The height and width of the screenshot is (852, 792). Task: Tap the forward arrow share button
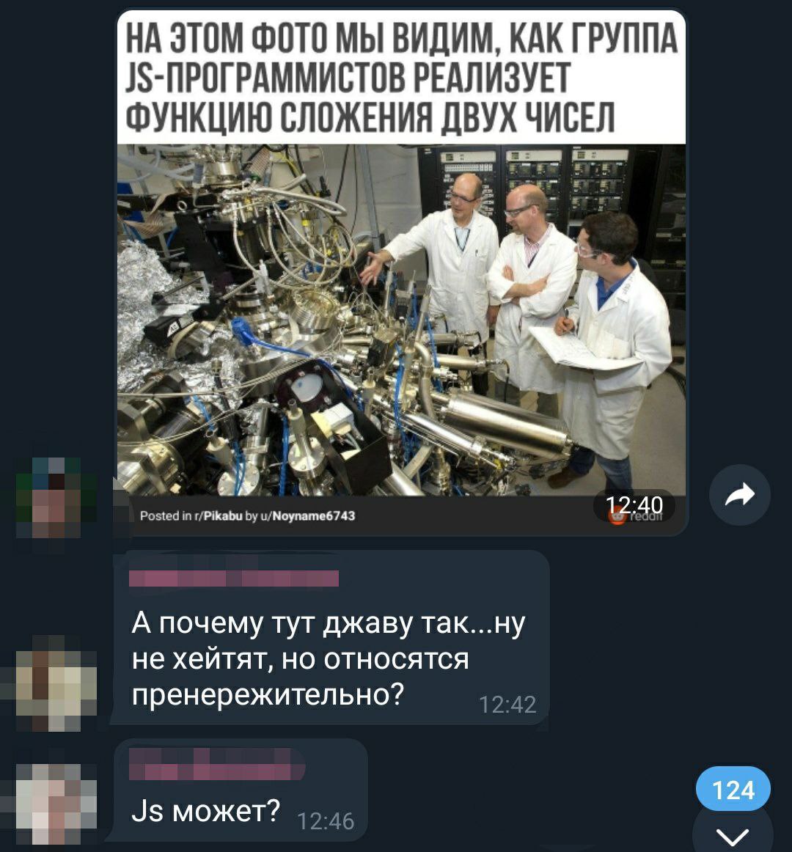[740, 495]
